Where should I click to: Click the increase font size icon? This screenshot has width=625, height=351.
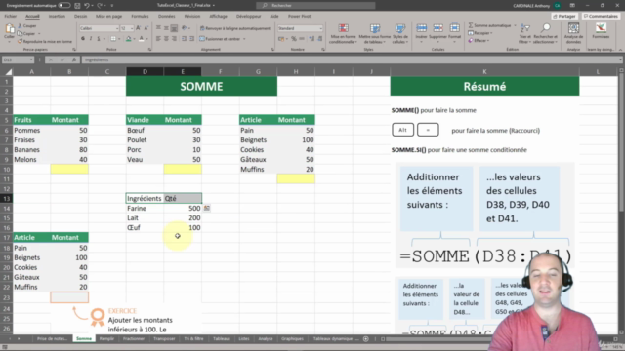(x=139, y=28)
